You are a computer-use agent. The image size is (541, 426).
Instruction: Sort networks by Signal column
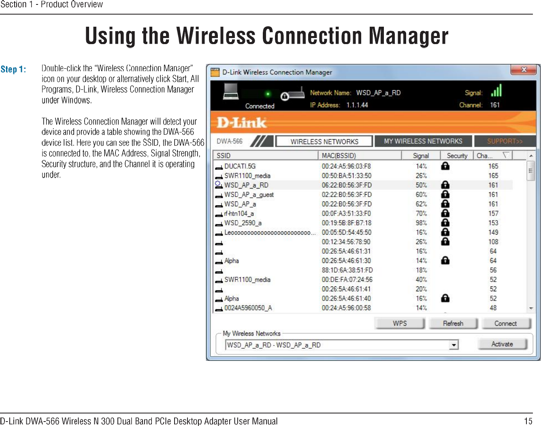[x=421, y=156]
